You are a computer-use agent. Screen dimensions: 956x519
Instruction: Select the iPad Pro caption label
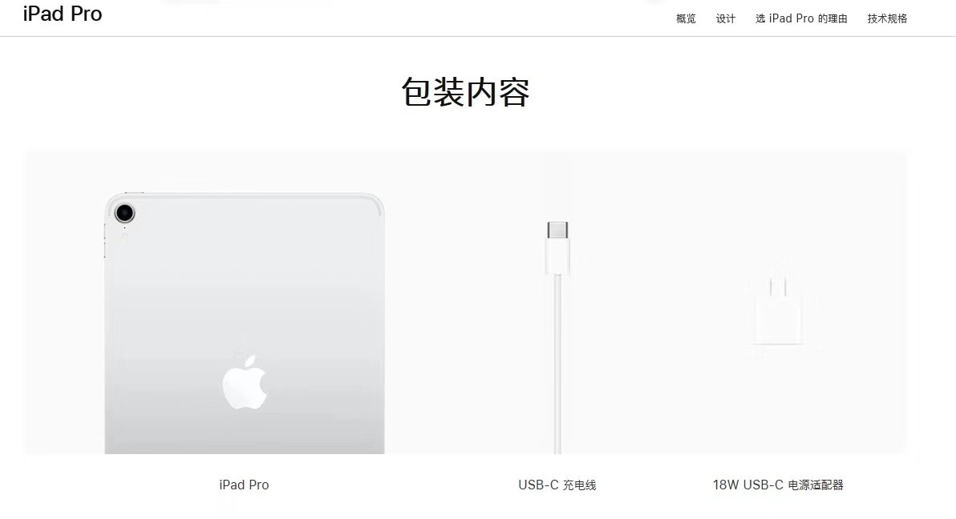click(x=244, y=485)
